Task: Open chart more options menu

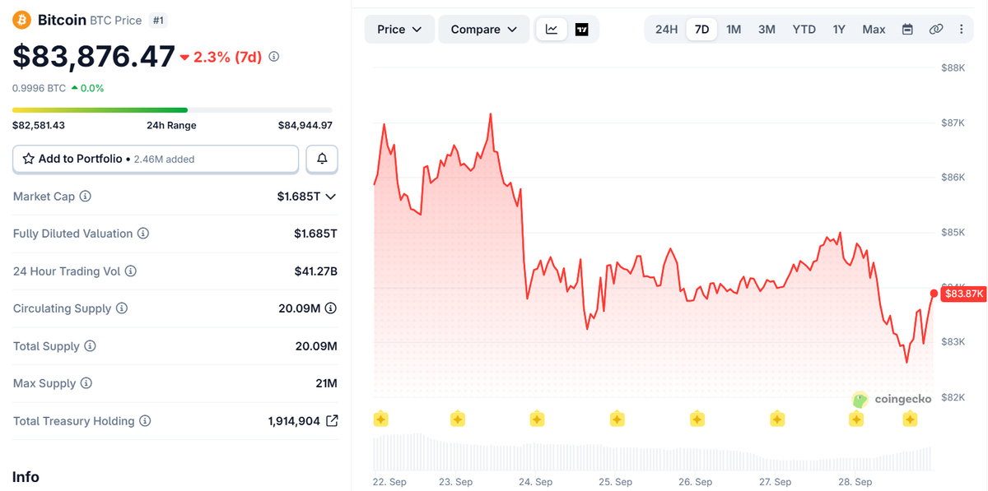Action: point(961,30)
